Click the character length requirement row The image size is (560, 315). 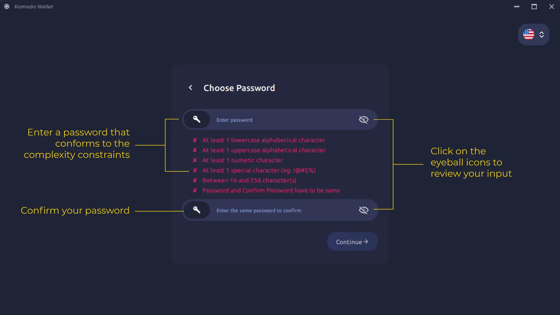coord(249,180)
